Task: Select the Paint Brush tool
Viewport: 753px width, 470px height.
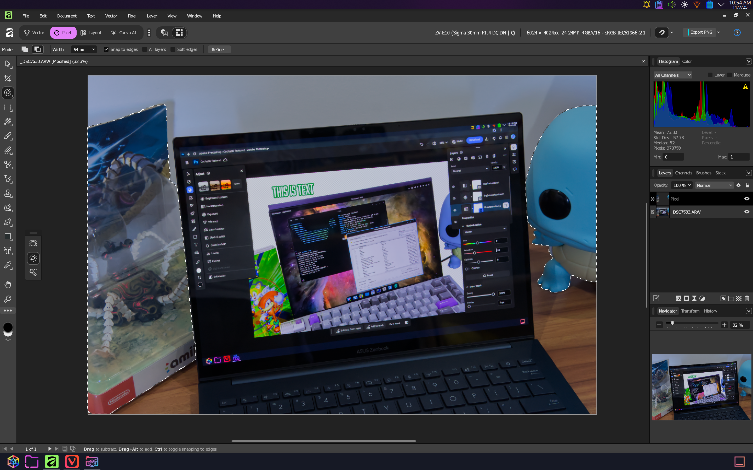Action: pyautogui.click(x=8, y=136)
